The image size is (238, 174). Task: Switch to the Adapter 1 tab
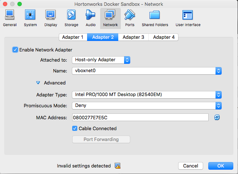(73, 37)
